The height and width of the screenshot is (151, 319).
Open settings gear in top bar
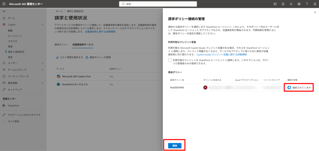click(299, 4)
